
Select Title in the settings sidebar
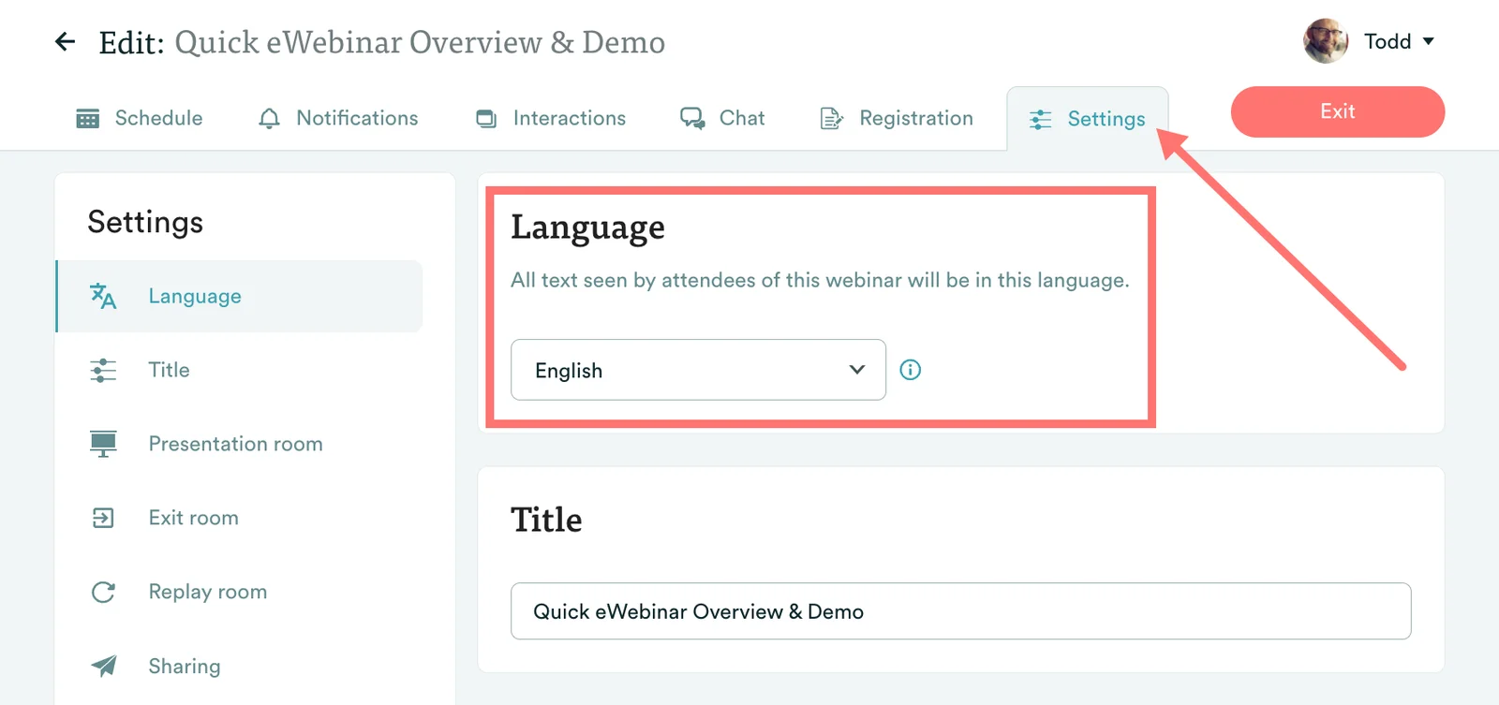[x=240, y=370]
